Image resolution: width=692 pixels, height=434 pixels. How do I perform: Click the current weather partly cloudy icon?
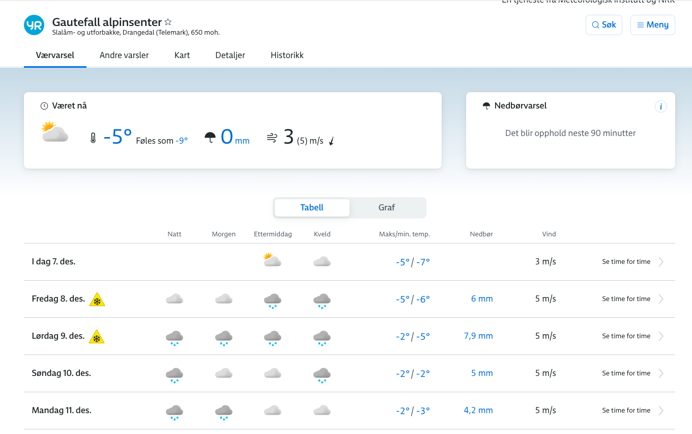coord(55,132)
